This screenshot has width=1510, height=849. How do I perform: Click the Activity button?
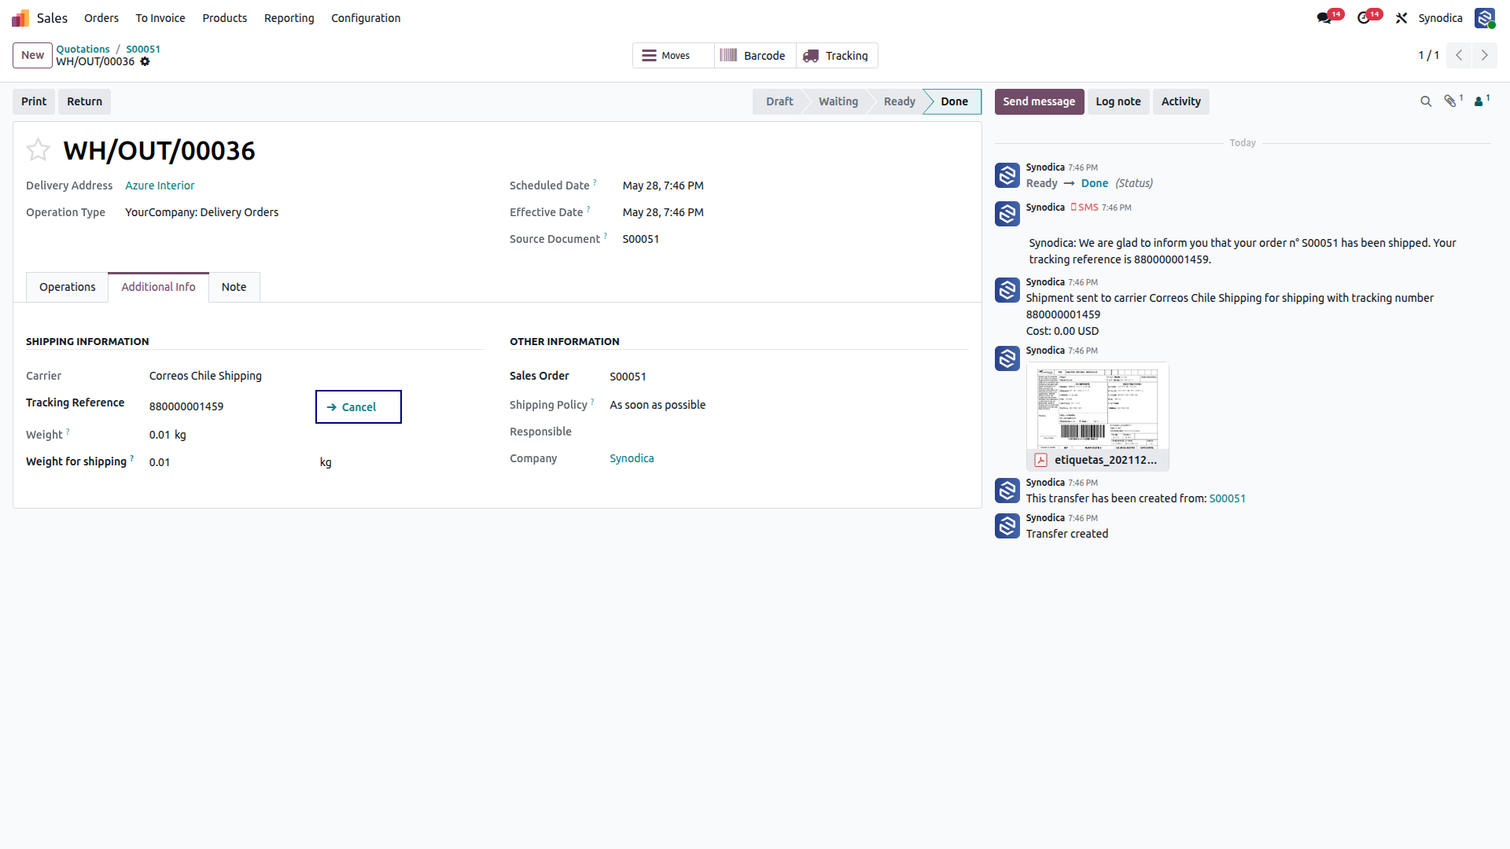[1181, 101]
